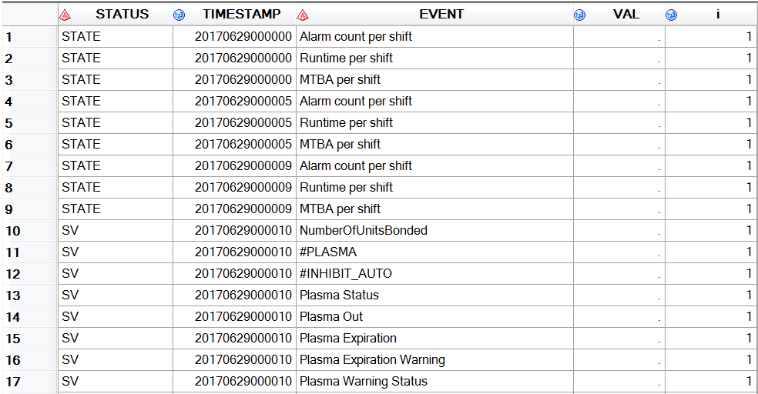This screenshot has width=758, height=394.
Task: Click the numeric type icon beside TIMESTAMP
Action: click(179, 15)
